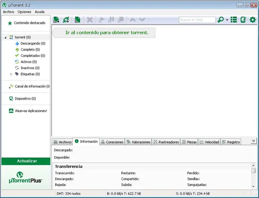Screen dimensions: 259x198
Task: Click the S: 0.0 kB/s upload status
Action: pos(193,194)
